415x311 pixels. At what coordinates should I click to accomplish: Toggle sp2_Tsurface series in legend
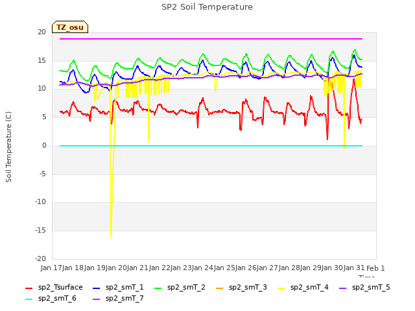[x=54, y=288]
